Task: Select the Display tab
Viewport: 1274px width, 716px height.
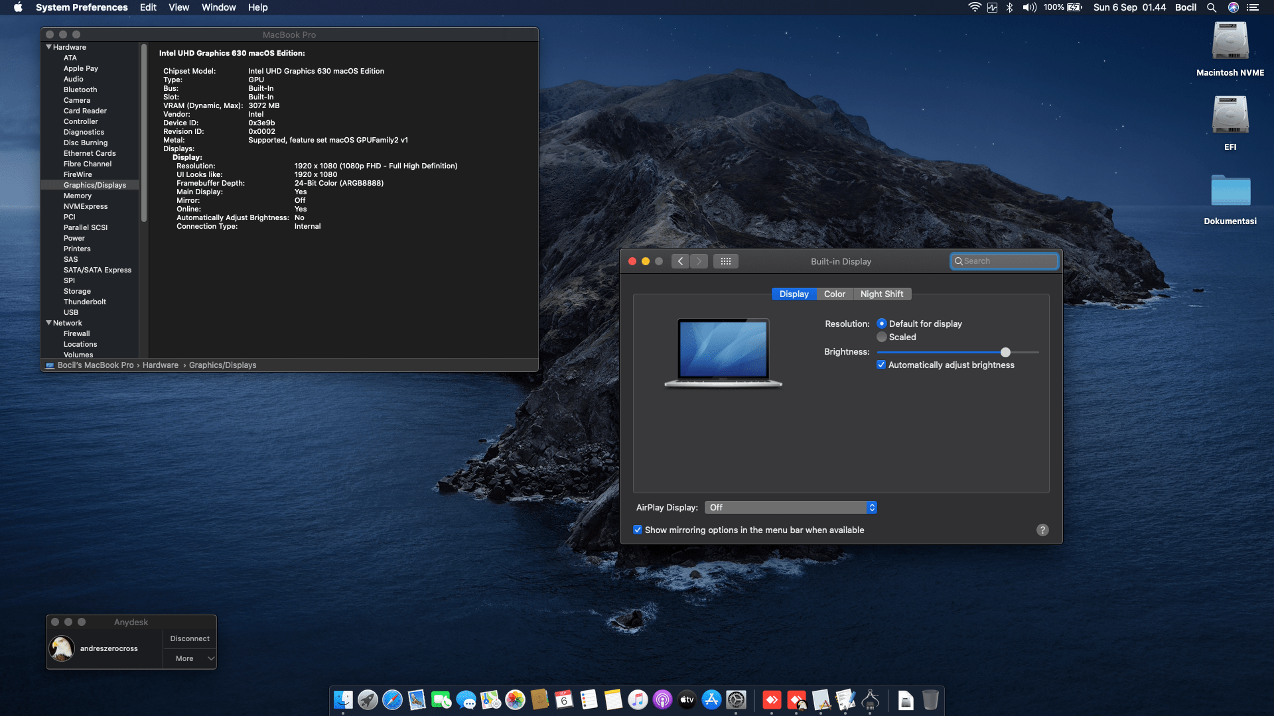Action: click(794, 294)
